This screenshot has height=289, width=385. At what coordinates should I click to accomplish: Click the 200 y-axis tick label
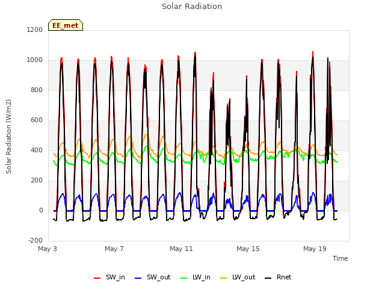(x=37, y=181)
